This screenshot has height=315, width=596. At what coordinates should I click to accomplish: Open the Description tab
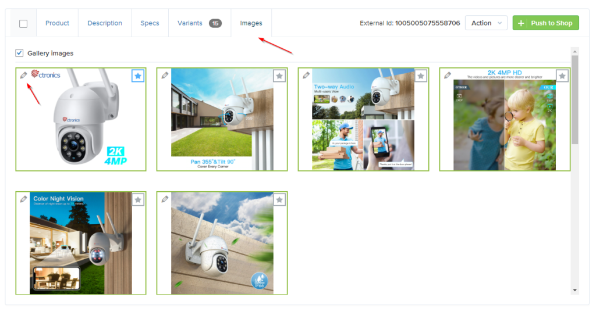pos(105,23)
